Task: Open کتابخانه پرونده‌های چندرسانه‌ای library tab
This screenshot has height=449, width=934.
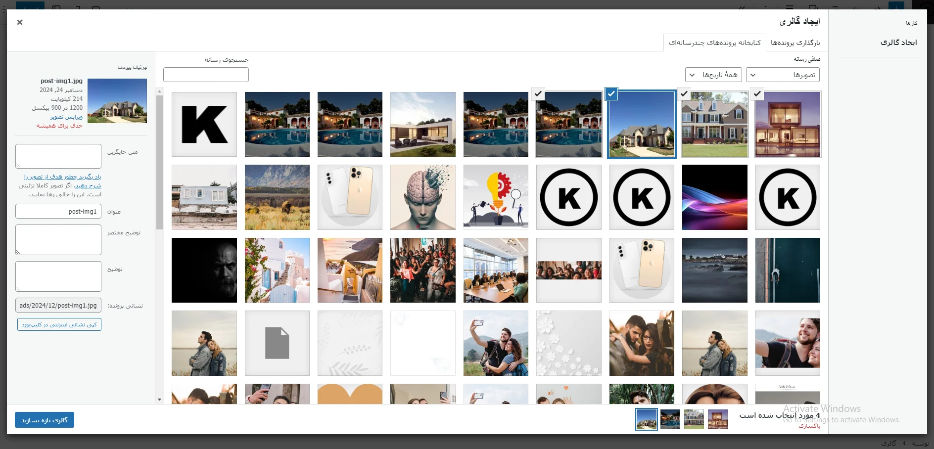Action: [714, 43]
